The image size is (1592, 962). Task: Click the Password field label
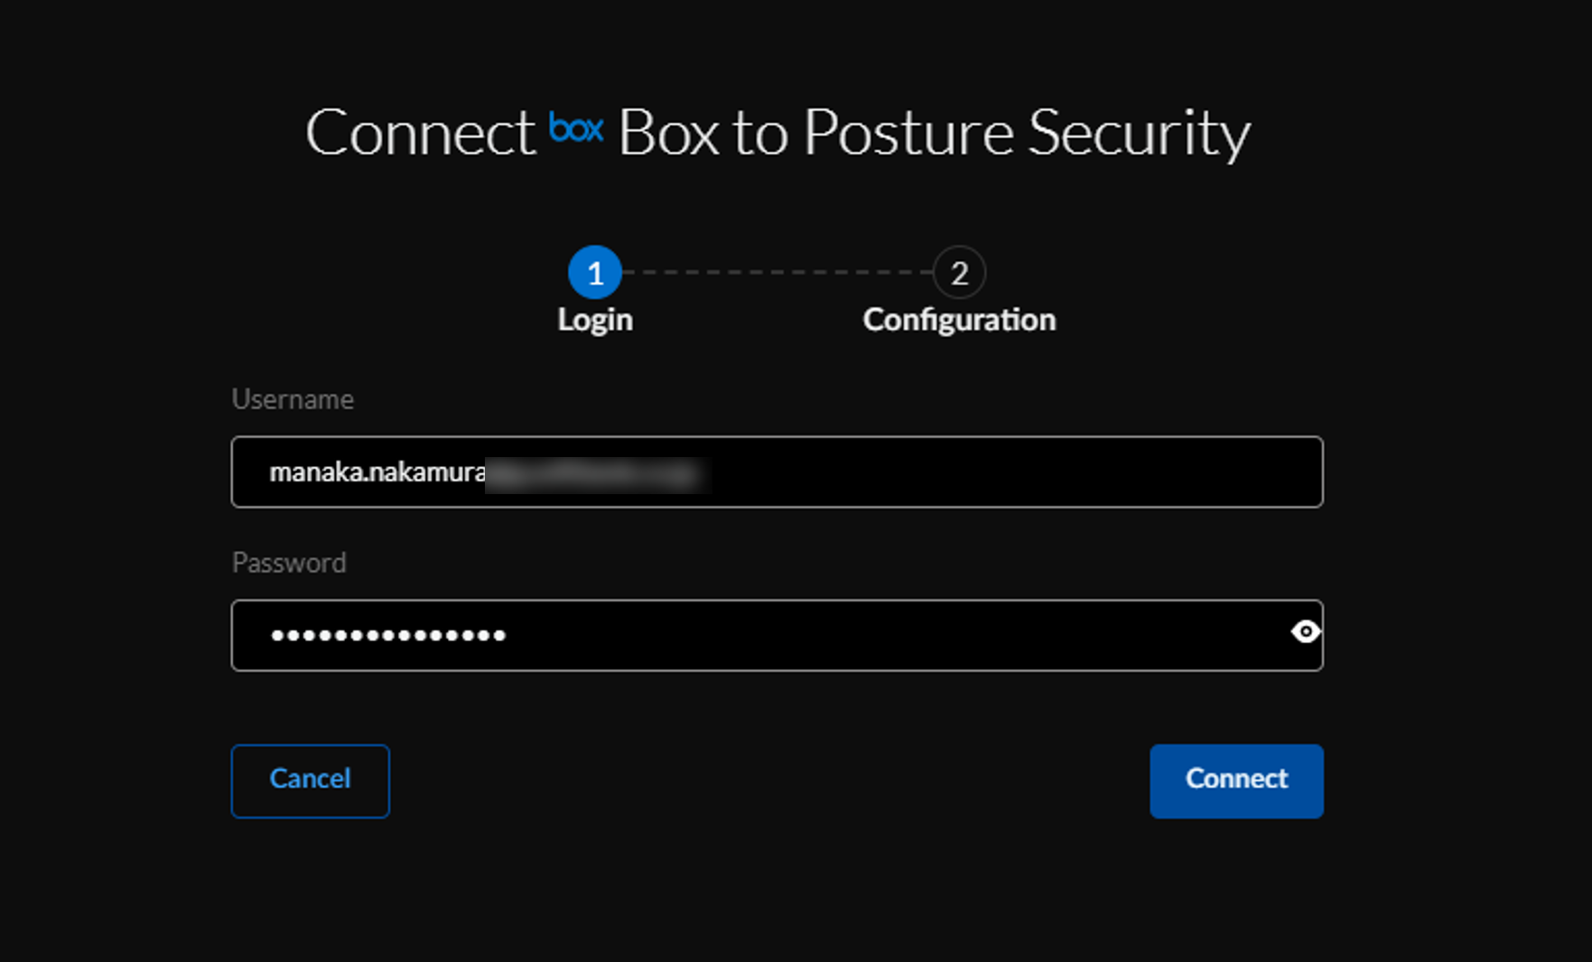click(x=289, y=563)
